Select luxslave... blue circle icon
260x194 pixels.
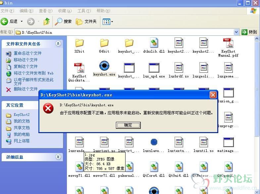[154, 142]
